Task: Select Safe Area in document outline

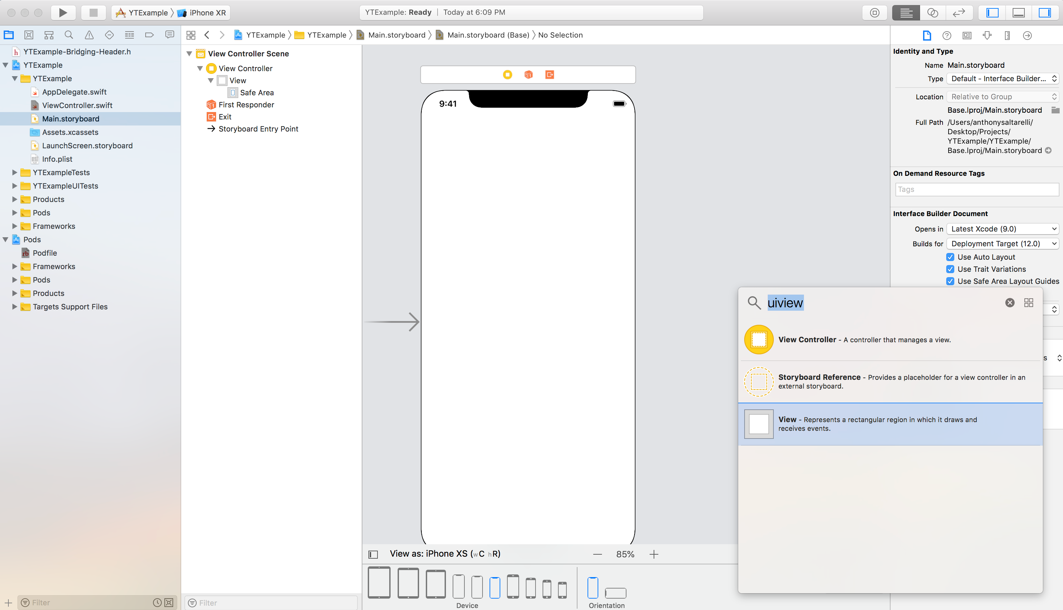Action: [x=256, y=93]
